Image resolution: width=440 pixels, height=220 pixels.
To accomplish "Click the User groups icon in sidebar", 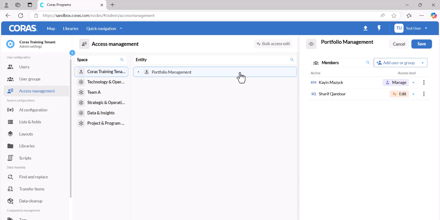I will click(10, 79).
